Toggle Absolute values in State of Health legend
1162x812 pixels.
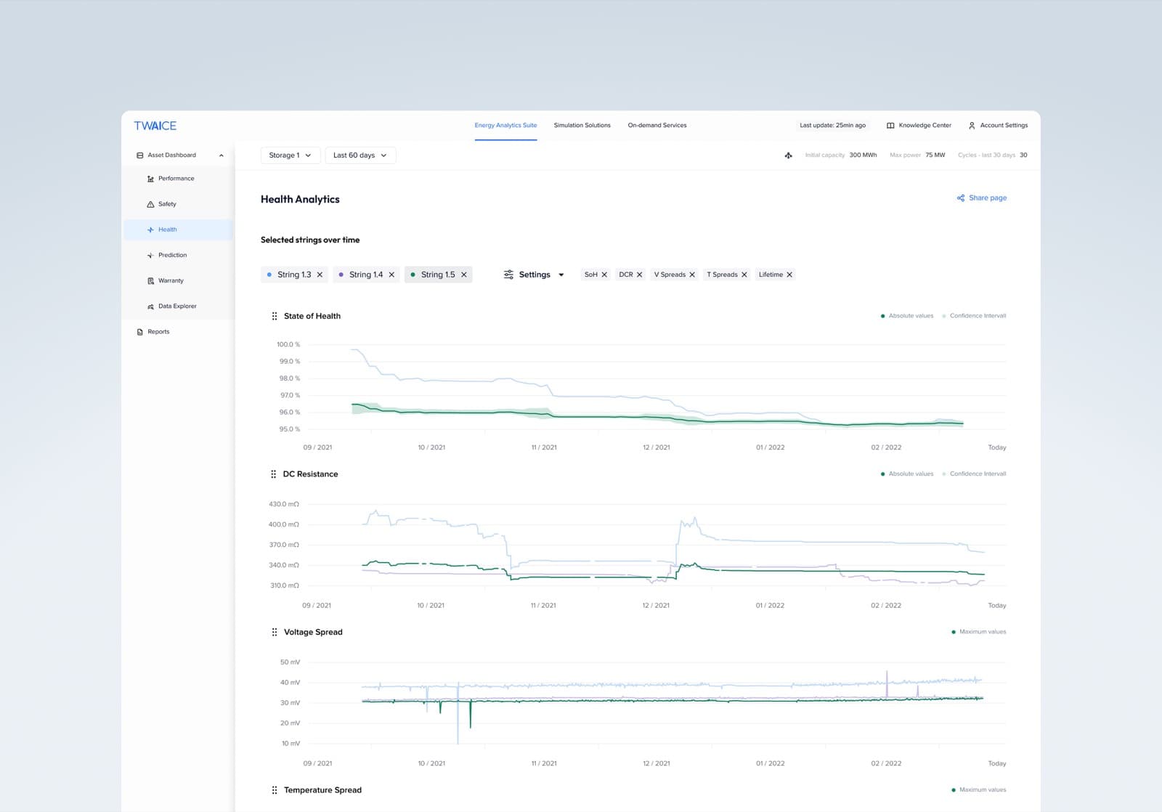point(907,316)
